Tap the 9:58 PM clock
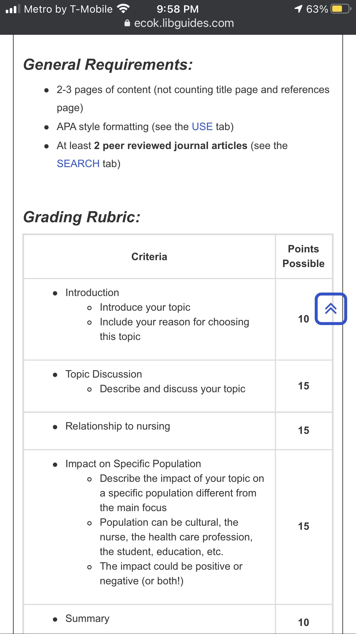 [x=177, y=9]
